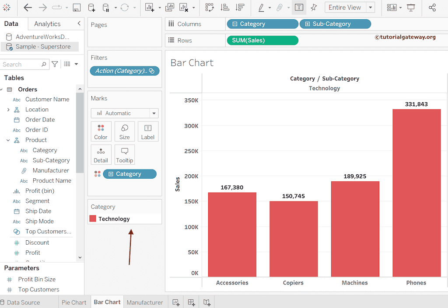Open the Pie Chart sheet tab
Viewport: 448px width, 308px height.
(74, 302)
